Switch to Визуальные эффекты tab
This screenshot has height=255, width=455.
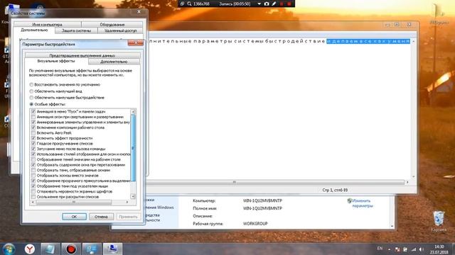coord(56,61)
